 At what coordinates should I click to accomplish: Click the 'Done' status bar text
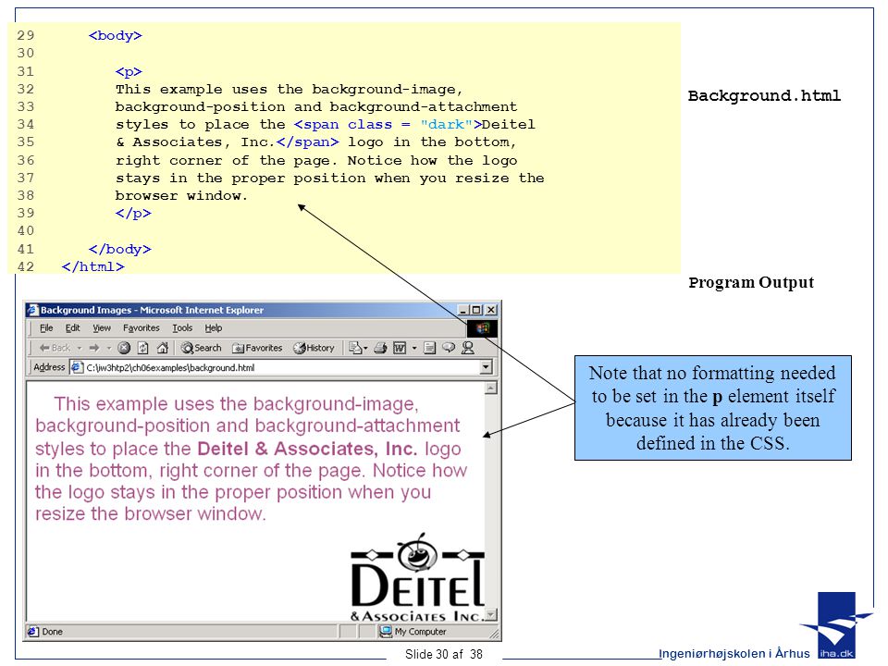52,632
